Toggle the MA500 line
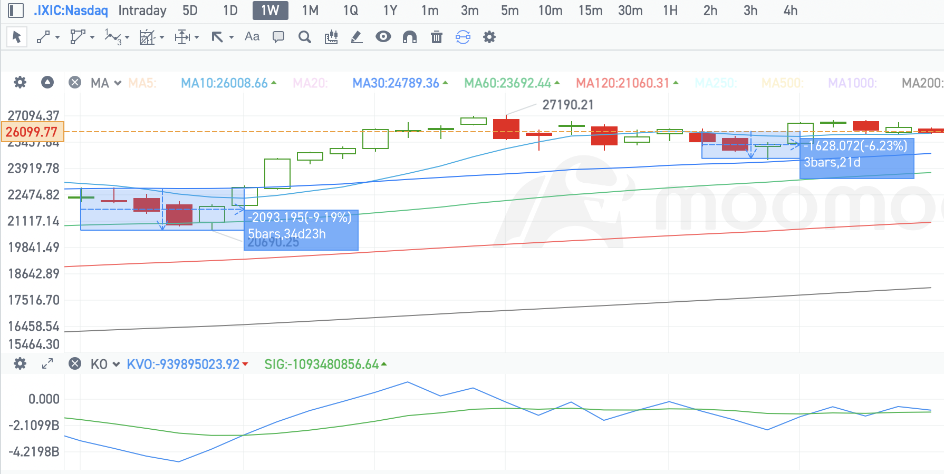The width and height of the screenshot is (944, 474). tap(783, 83)
